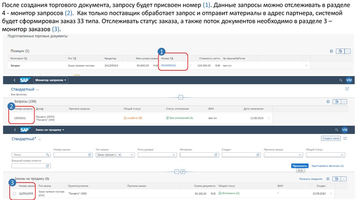The height and width of the screenshot is (200, 357).
Task: Focus Номер заказа input field
Action: [x=73, y=155]
